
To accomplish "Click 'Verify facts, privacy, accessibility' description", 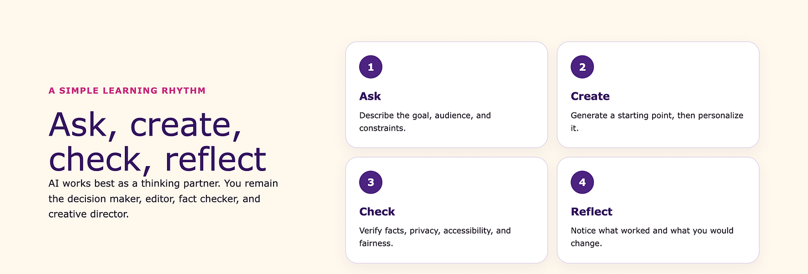I will 435,237.
